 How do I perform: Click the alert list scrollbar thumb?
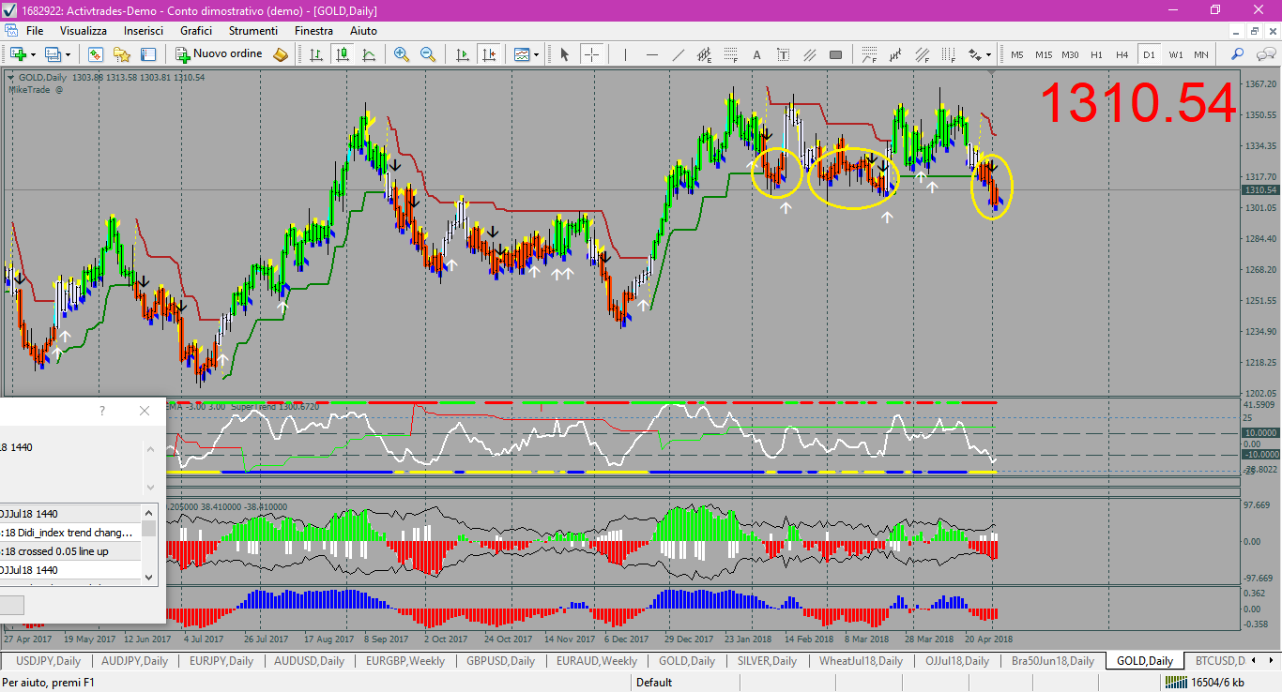pyautogui.click(x=148, y=528)
